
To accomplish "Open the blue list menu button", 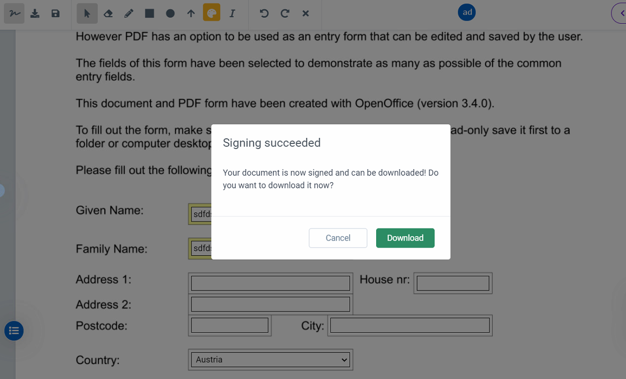I will 14,331.
